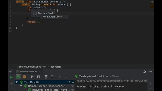Viewport: 162px width, 91px height.
Task: Click the upper orange warning stripe marker
Action: (x=152, y=4)
